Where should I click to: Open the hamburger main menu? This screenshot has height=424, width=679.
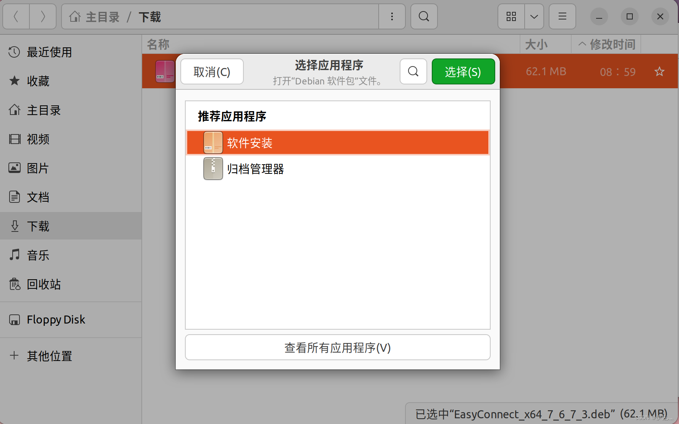[562, 16]
